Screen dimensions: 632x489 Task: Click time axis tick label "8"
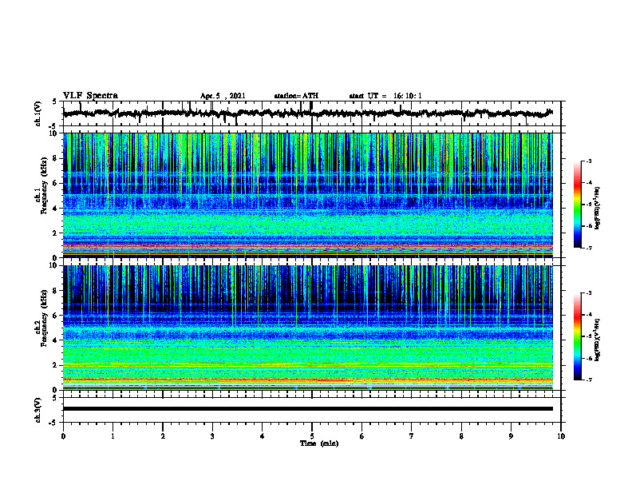[461, 436]
